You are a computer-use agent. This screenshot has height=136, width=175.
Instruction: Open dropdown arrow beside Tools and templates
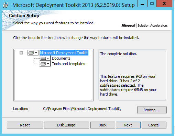click(x=48, y=64)
